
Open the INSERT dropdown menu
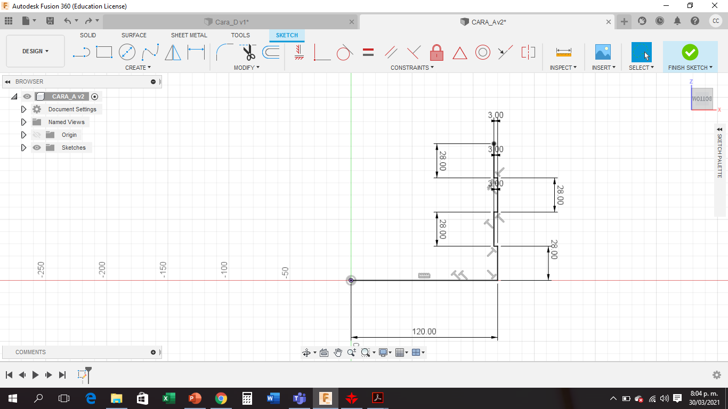(x=604, y=68)
